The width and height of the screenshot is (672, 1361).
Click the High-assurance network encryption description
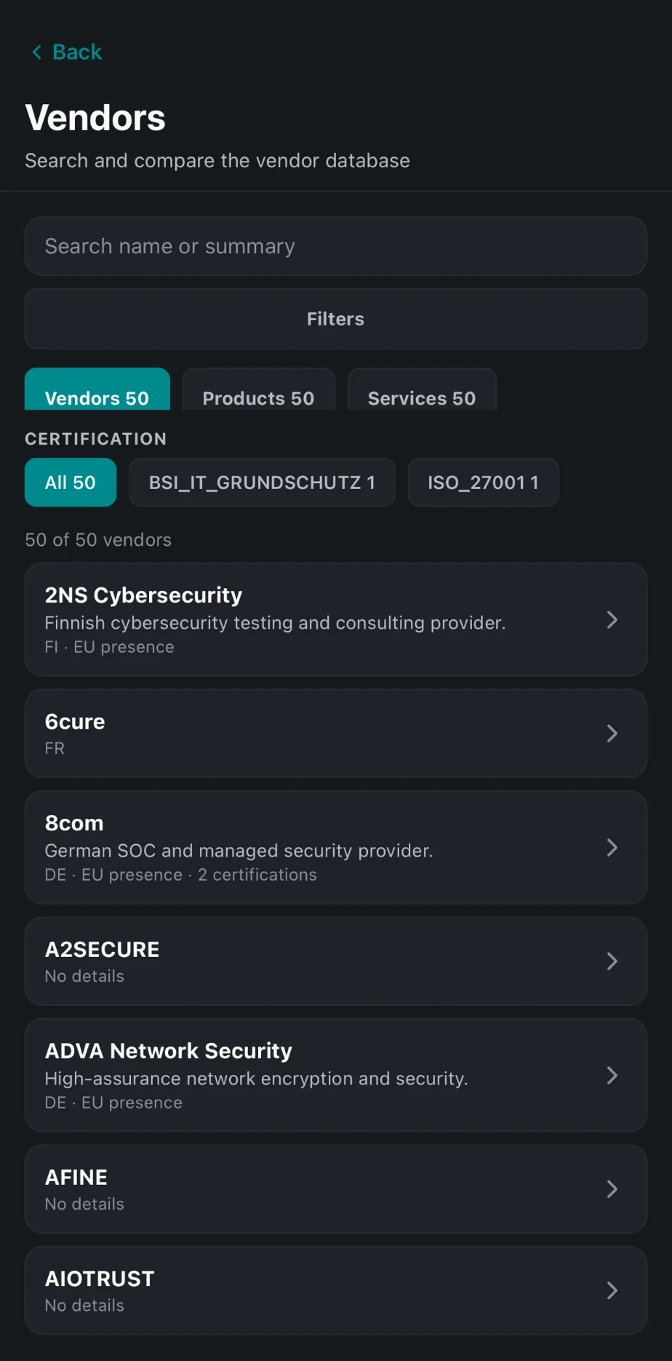point(256,1079)
